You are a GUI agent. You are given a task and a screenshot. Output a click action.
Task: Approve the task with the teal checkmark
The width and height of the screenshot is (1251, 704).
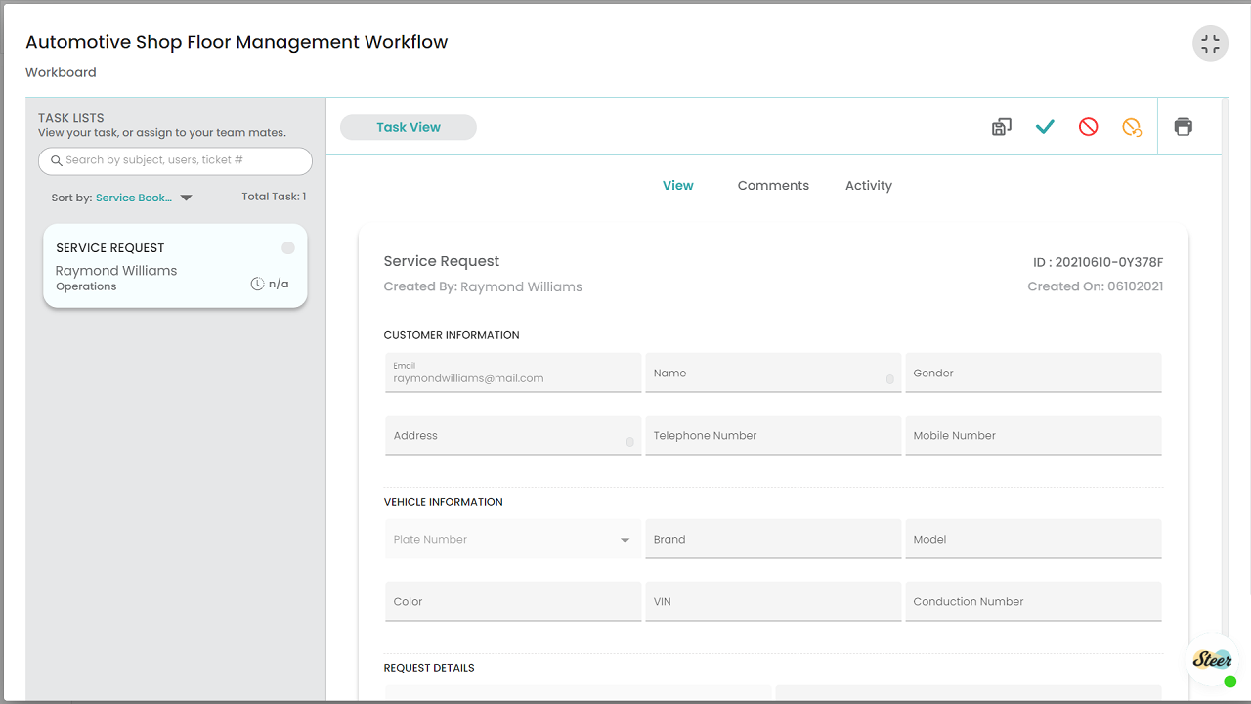(1045, 127)
